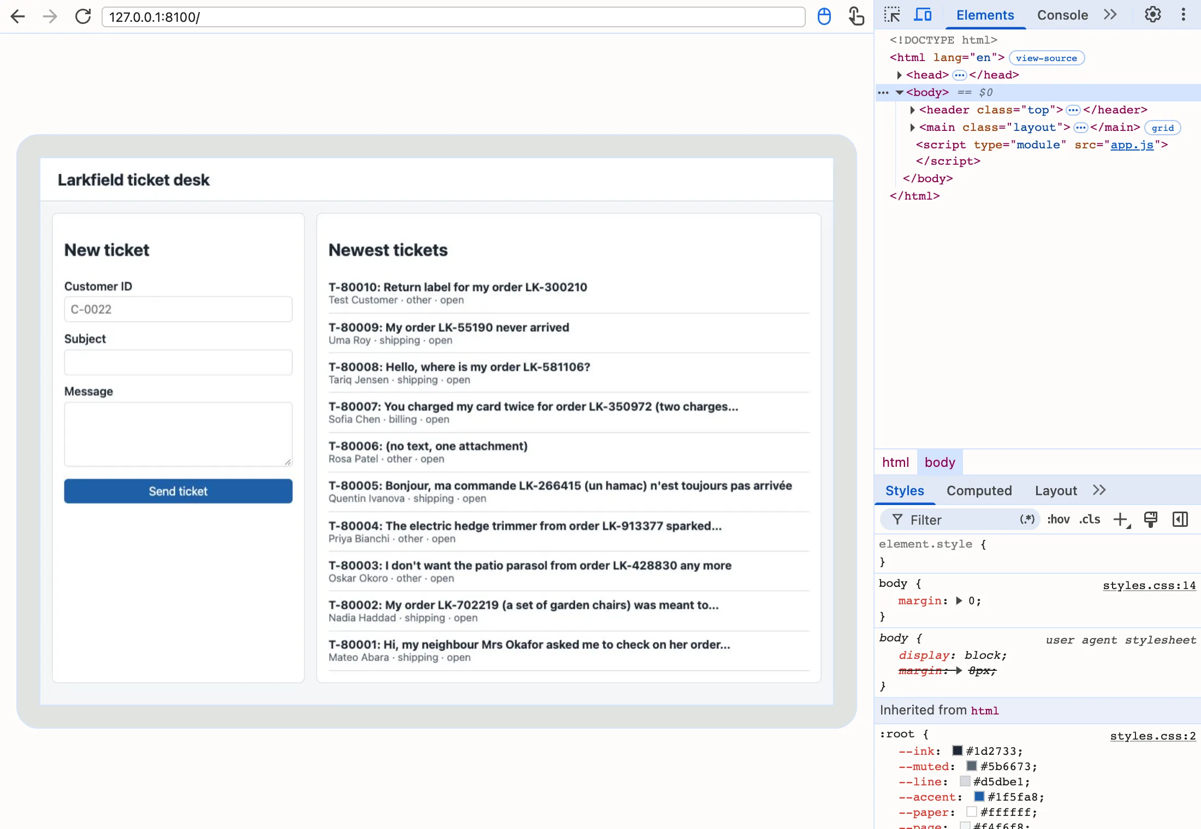Activate the DevTools element inspect picker
This screenshot has width=1201, height=829.
pos(892,15)
